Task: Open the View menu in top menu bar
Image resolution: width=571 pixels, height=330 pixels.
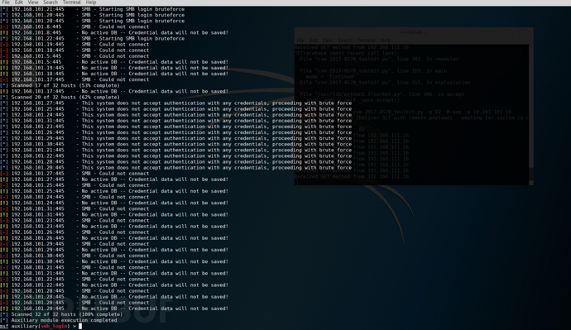Action: pos(33,2)
